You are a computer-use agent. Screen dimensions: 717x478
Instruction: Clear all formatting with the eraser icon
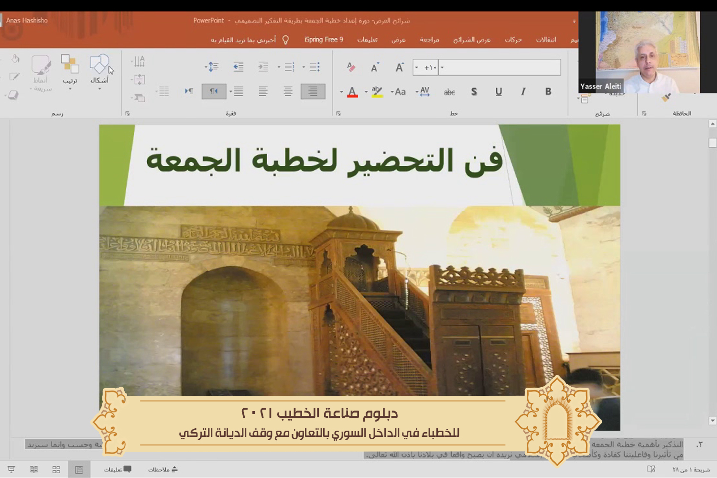351,67
